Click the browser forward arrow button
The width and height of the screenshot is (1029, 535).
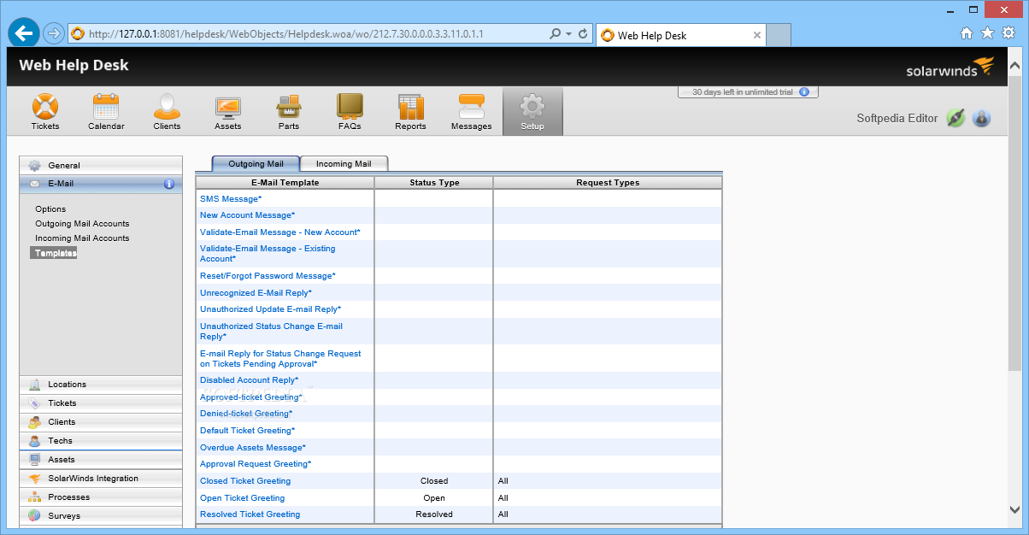[x=53, y=34]
